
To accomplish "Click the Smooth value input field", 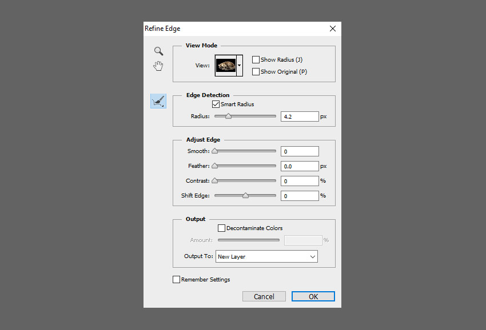I will click(300, 151).
